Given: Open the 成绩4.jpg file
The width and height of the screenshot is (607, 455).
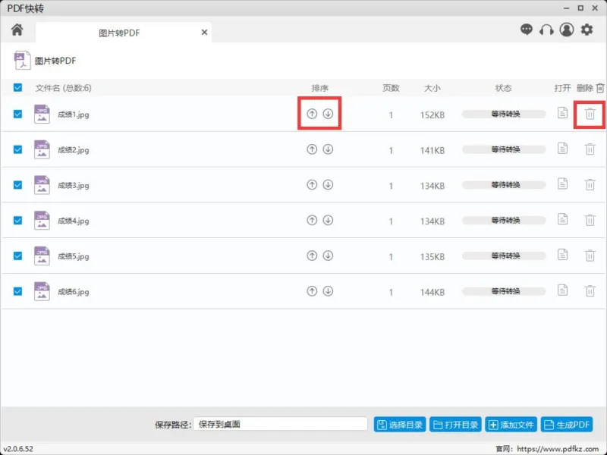Looking at the screenshot, I should coord(562,219).
